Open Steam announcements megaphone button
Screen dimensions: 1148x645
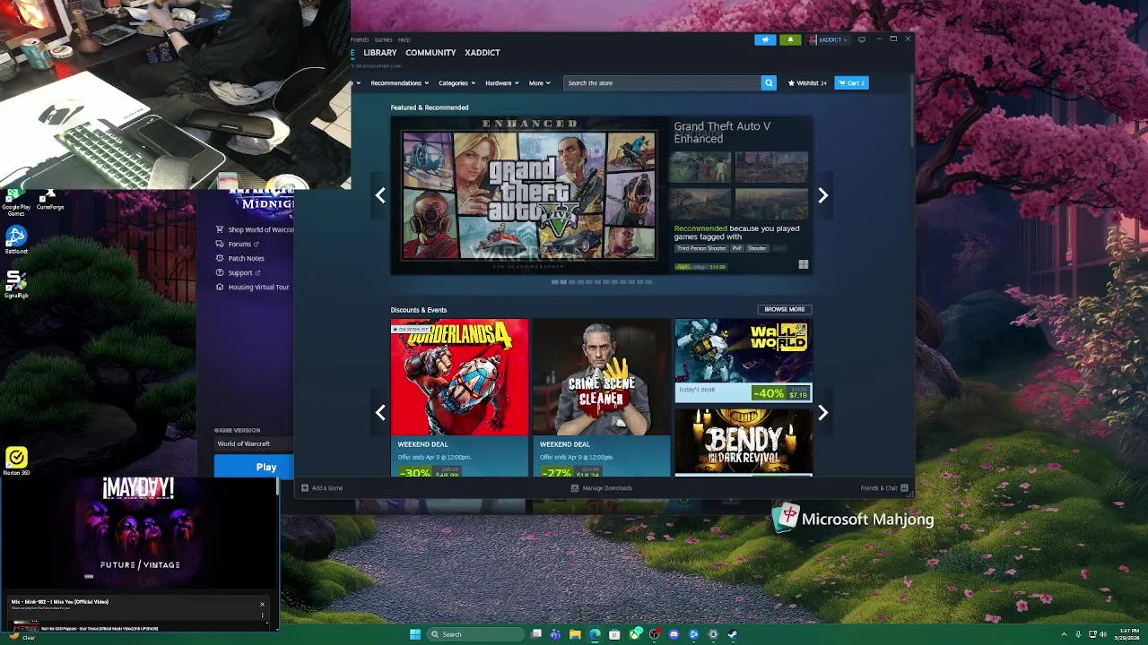(765, 39)
